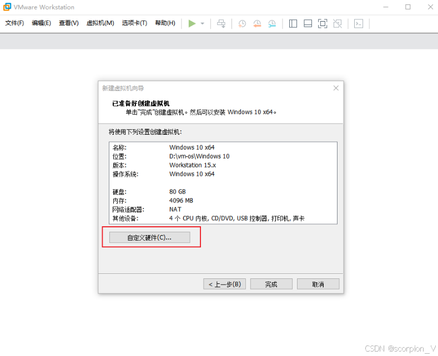Viewport: 438px width, 356px height.
Task: Toggle the thumbnail bar view icon
Action: [308, 23]
